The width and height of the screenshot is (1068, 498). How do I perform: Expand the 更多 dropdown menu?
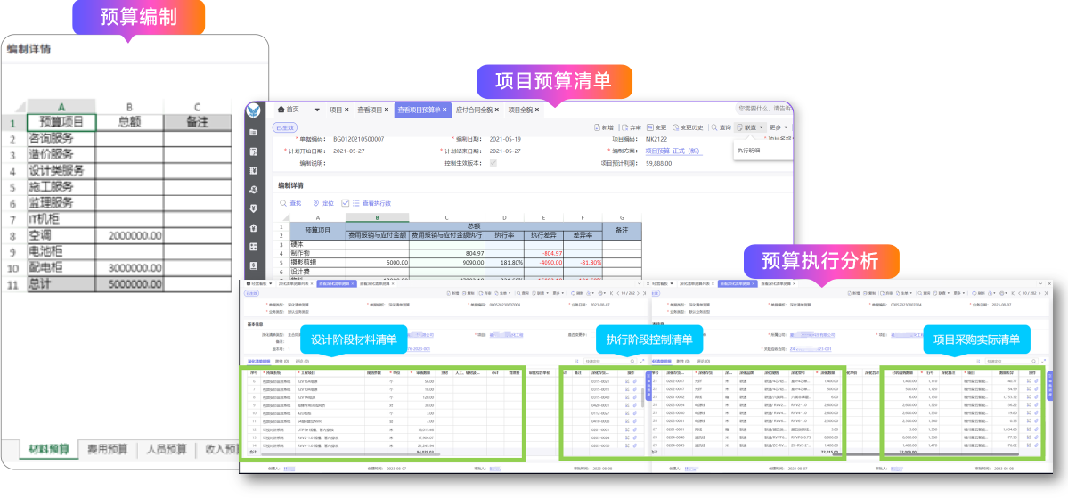coord(778,127)
